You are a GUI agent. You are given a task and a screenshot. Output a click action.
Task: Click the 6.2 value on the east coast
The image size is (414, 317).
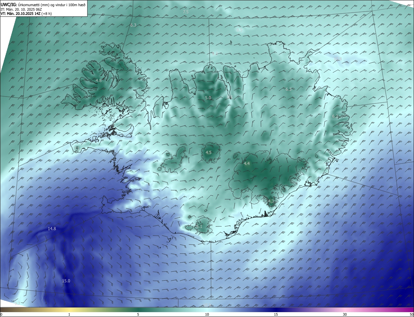click(335, 116)
